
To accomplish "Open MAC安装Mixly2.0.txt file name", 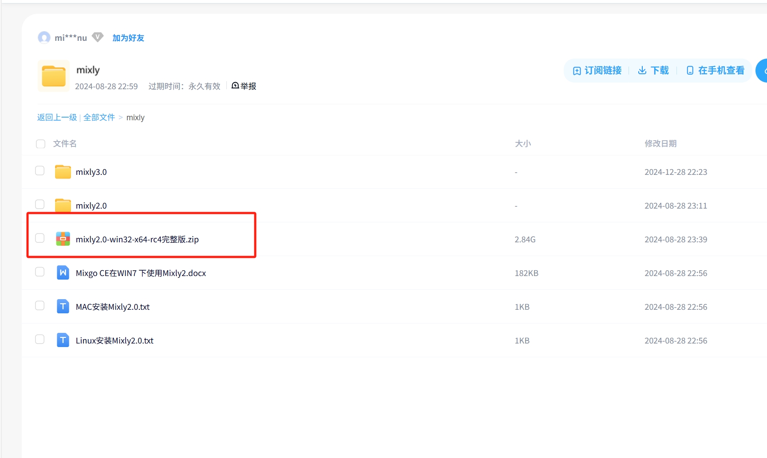I will click(113, 307).
